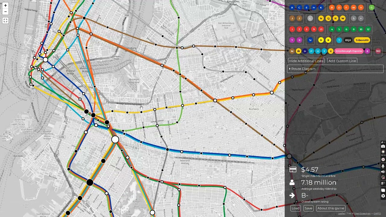Select the green 12 line badge
The width and height of the screenshot is (386, 217).
pyautogui.click(x=368, y=29)
